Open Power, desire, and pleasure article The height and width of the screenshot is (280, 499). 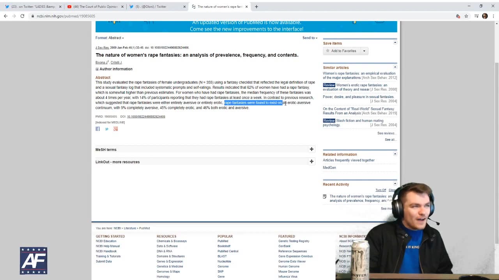pyautogui.click(x=358, y=97)
